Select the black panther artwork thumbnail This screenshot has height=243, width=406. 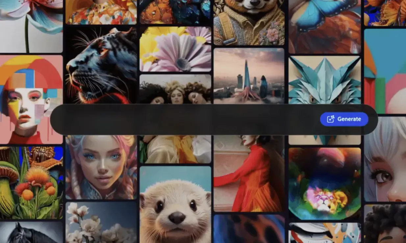100,66
